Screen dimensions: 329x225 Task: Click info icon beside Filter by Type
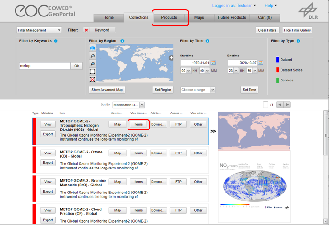298,41
